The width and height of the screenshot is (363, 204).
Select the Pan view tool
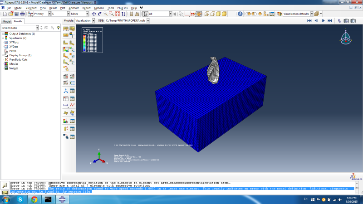point(94,14)
